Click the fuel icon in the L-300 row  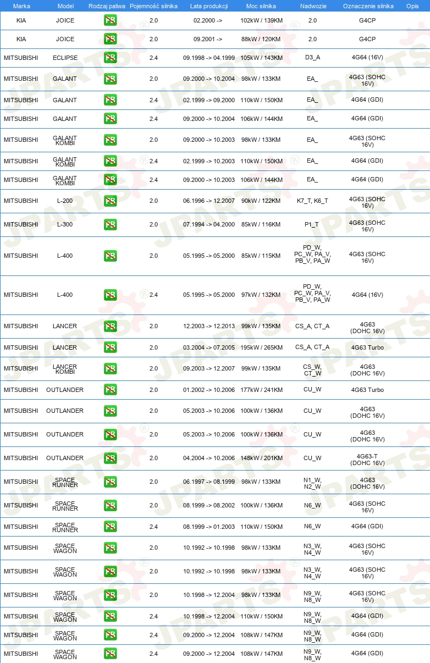[110, 225]
